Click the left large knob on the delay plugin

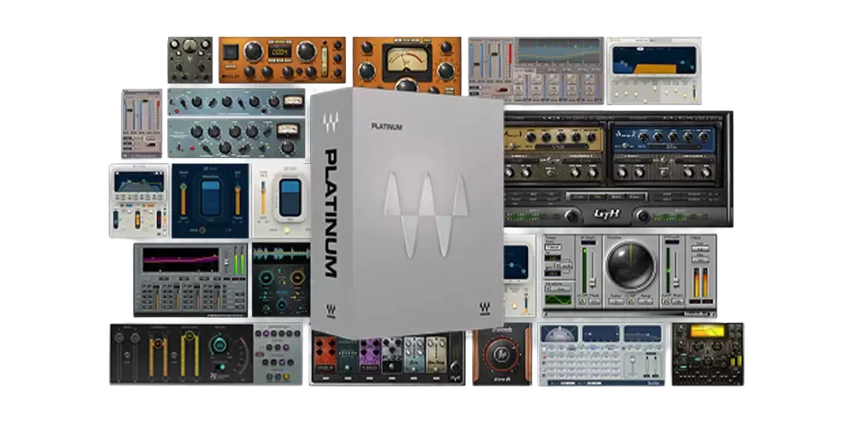point(254,51)
